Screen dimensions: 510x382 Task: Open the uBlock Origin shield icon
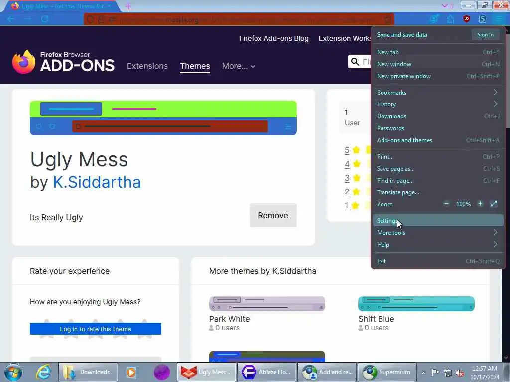[x=466, y=19]
